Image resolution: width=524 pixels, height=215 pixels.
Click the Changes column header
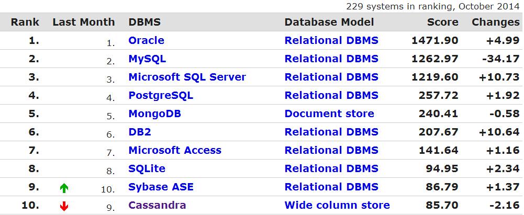[495, 22]
